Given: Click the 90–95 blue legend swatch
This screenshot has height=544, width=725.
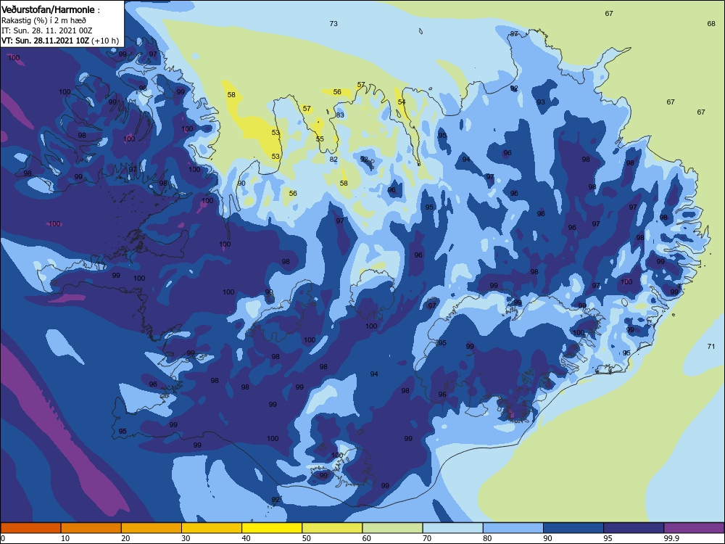Looking at the screenshot, I should coord(573,528).
